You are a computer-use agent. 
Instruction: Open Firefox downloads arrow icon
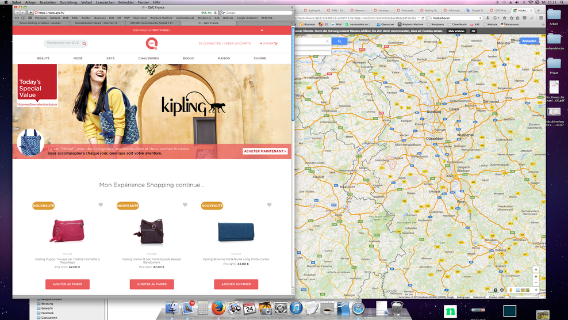[x=488, y=18]
